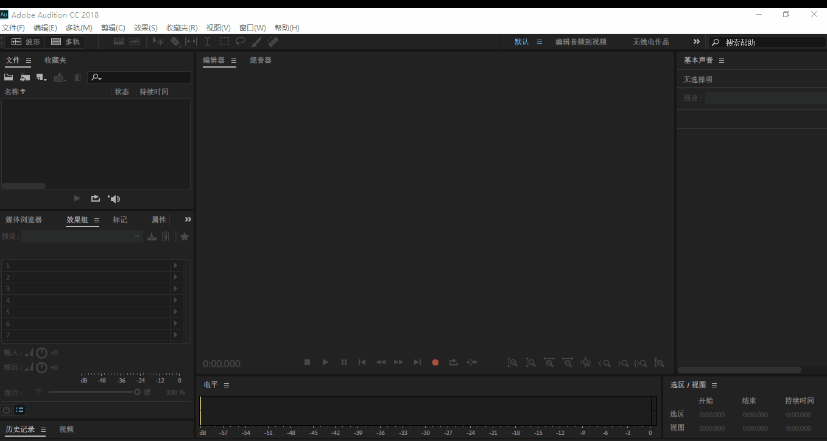827x441 pixels.
Task: Open insert into multitrack dropdown in Files panel
Action: 60,77
